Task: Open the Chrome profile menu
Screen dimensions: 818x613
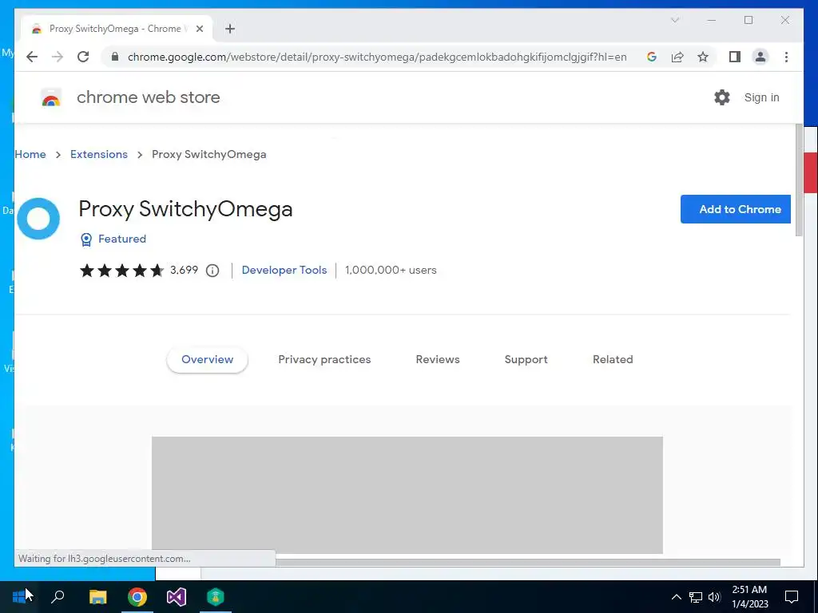Action: 760,57
